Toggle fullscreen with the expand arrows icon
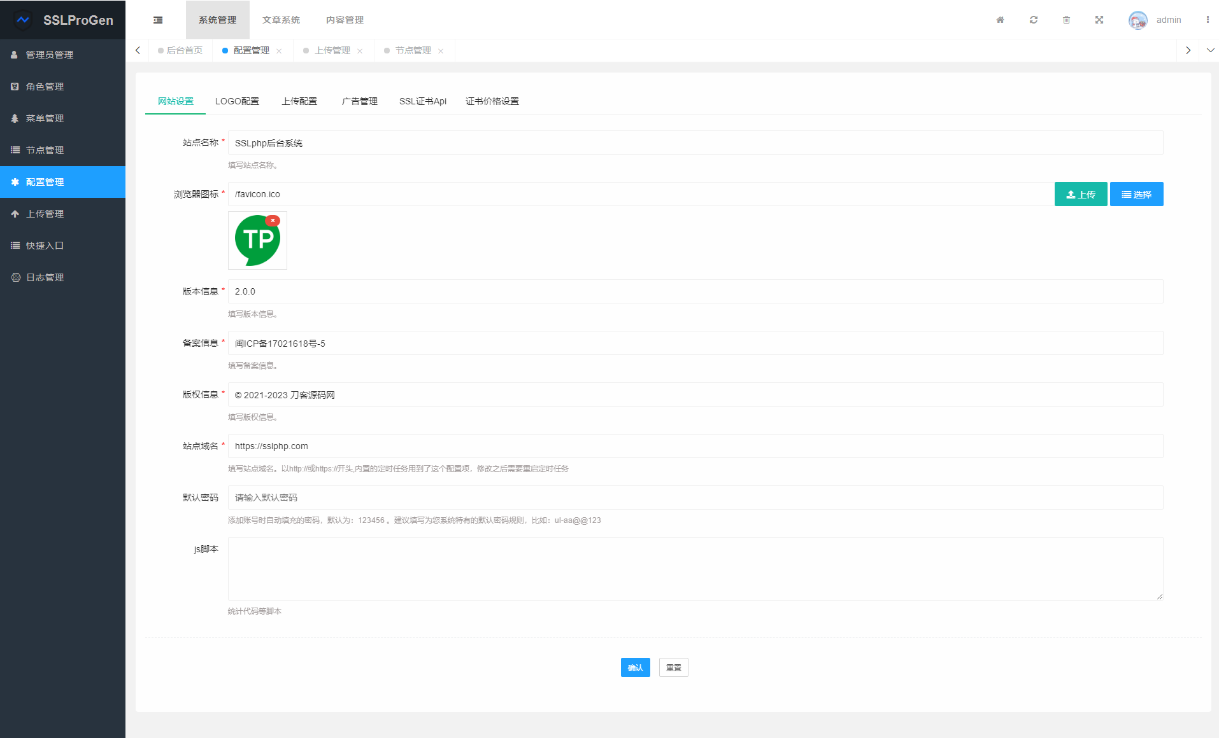This screenshot has height=738, width=1219. [x=1100, y=20]
